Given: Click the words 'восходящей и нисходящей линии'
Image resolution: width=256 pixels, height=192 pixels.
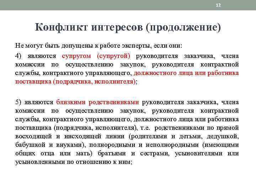Looking at the screenshot, I should pyautogui.click(x=70, y=136).
